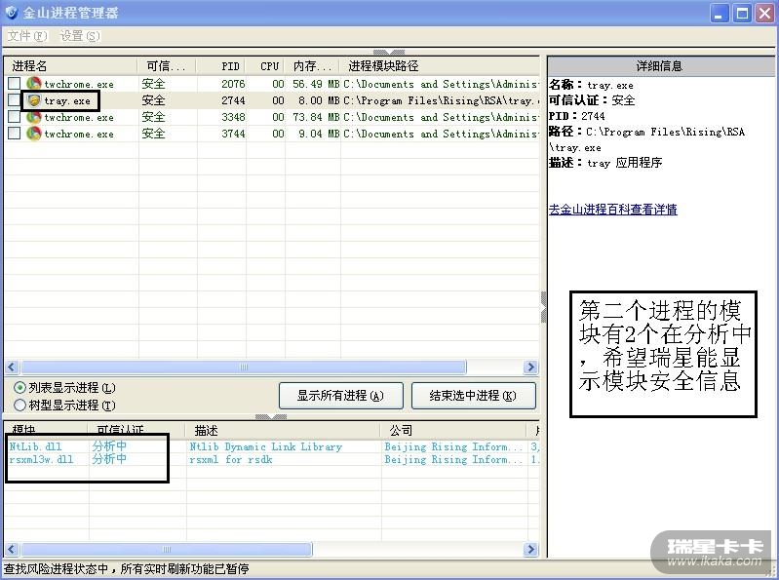Click the chrome icon of process PID 2076
The height and width of the screenshot is (580, 779).
(34, 84)
